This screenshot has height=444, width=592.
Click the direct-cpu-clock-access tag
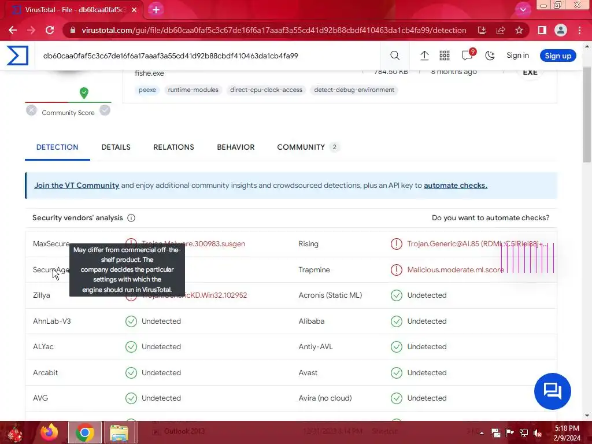click(x=266, y=90)
